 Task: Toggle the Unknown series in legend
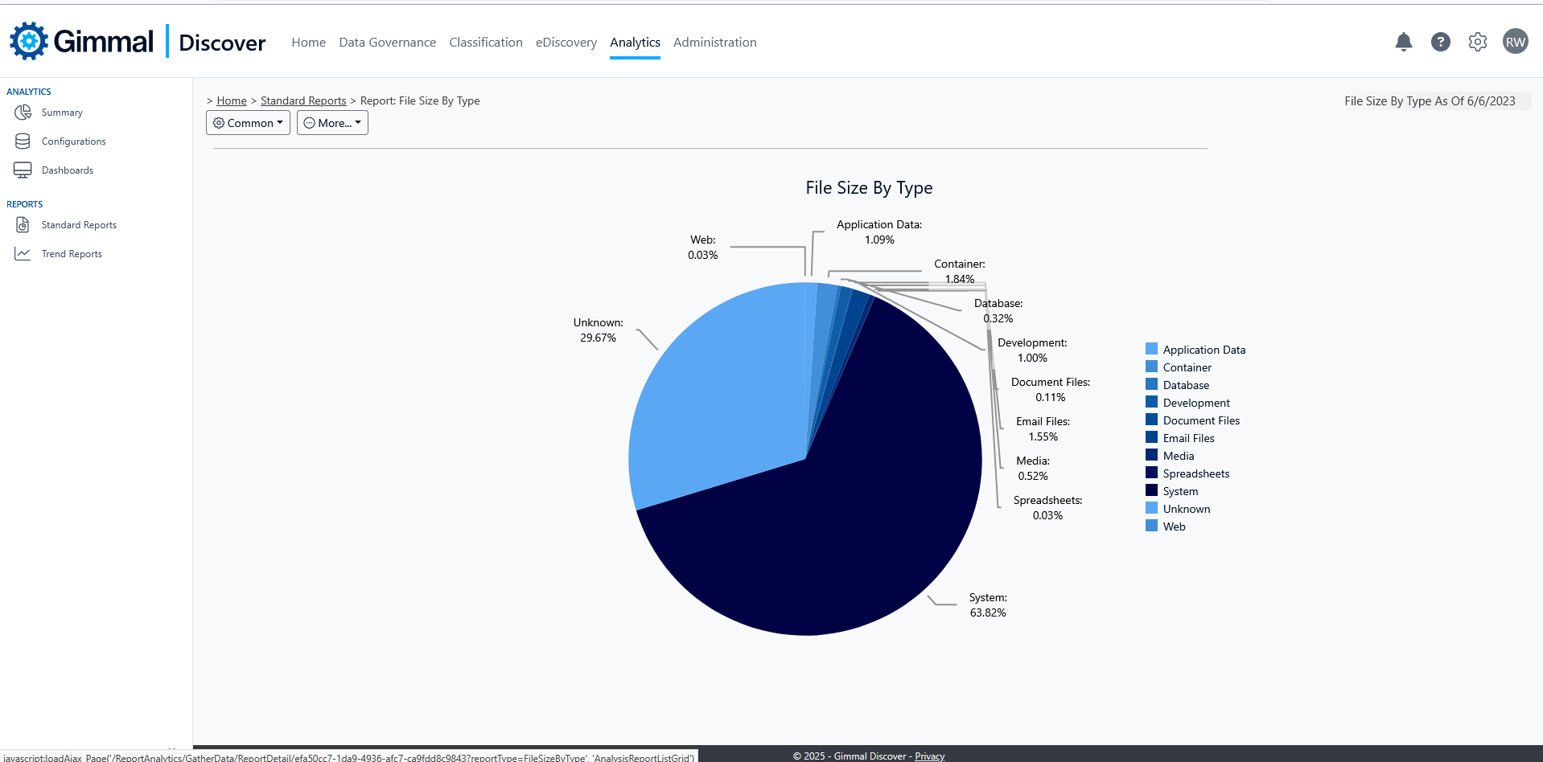pos(1186,509)
